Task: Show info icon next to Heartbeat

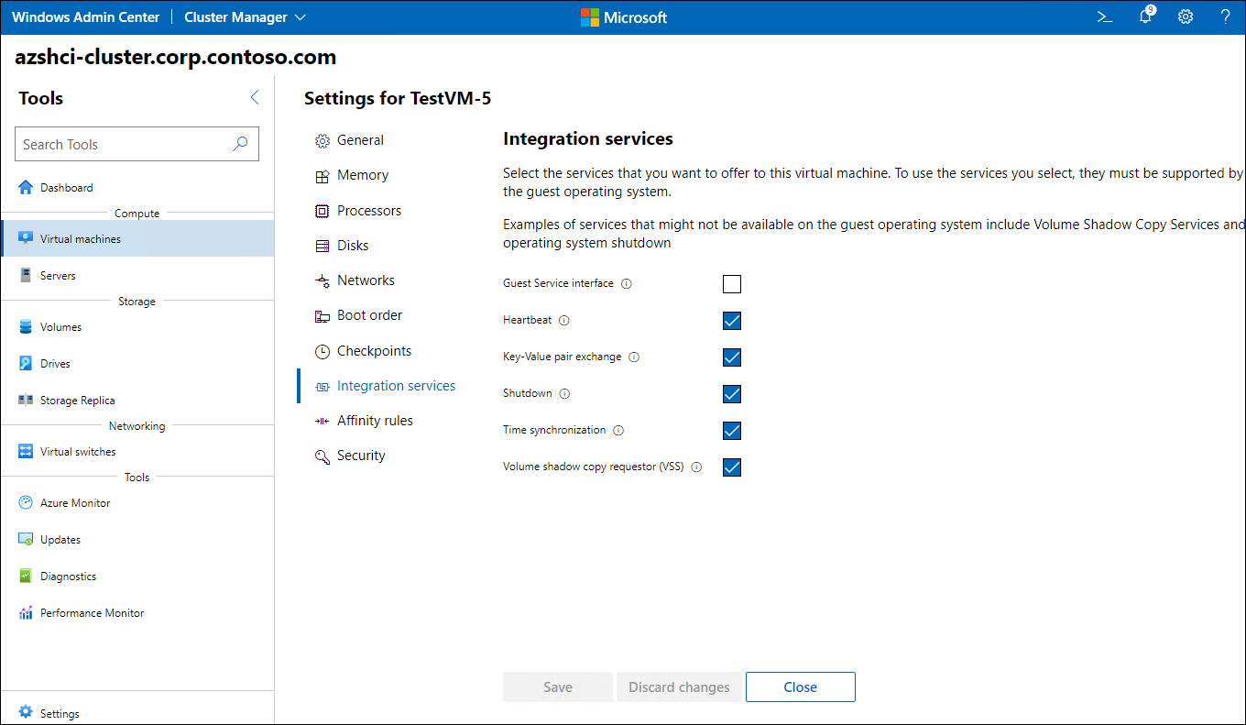Action: (x=564, y=321)
